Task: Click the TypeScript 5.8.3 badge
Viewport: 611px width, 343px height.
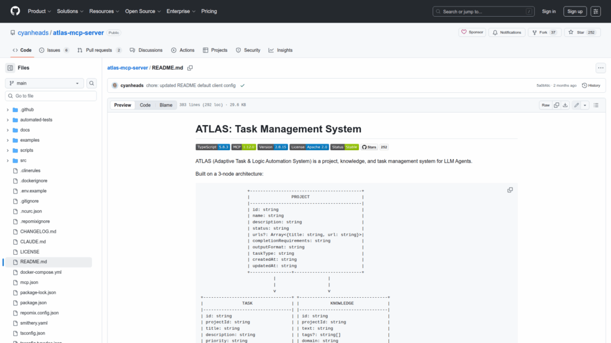Action: [212, 147]
